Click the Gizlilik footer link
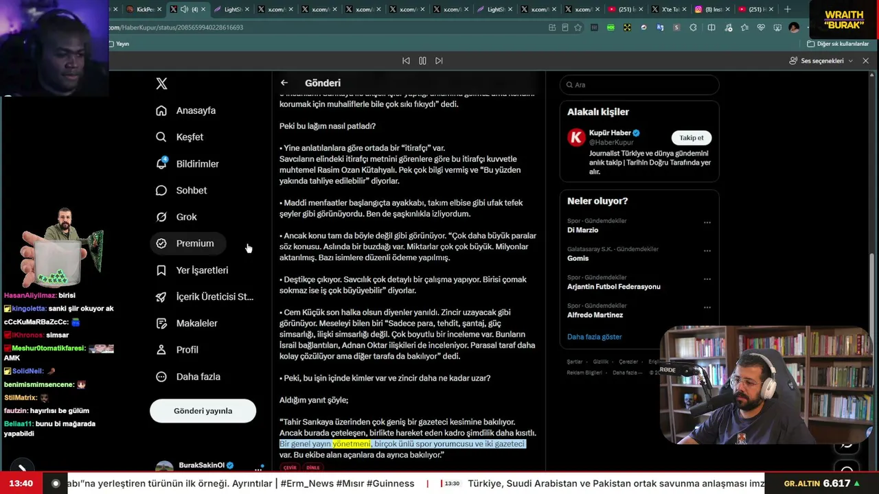 click(x=601, y=362)
